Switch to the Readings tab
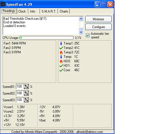The height and width of the screenshot is (134, 160). 9,11
